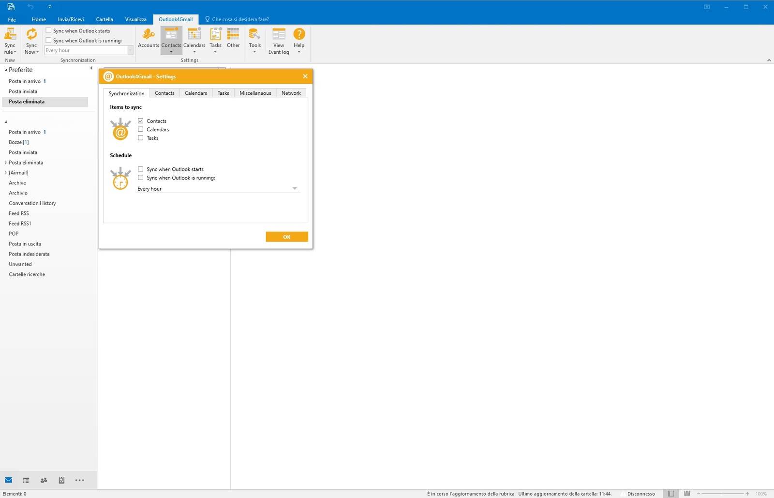
Task: Collapse the folder pane chevron
Action: pyautogui.click(x=91, y=68)
